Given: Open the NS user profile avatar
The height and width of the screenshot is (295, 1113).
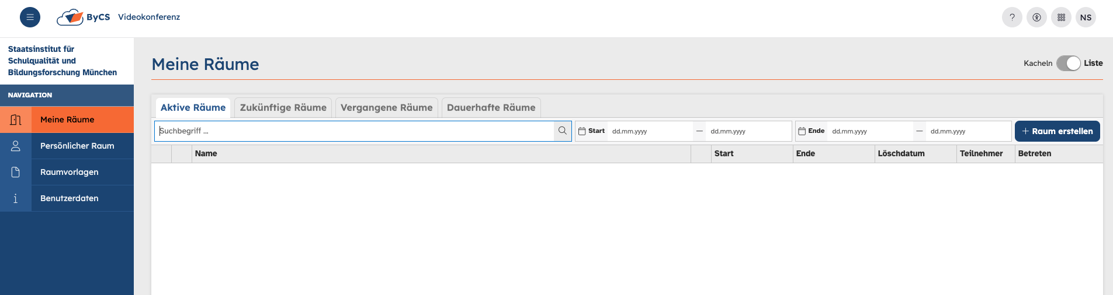Looking at the screenshot, I should [1086, 17].
